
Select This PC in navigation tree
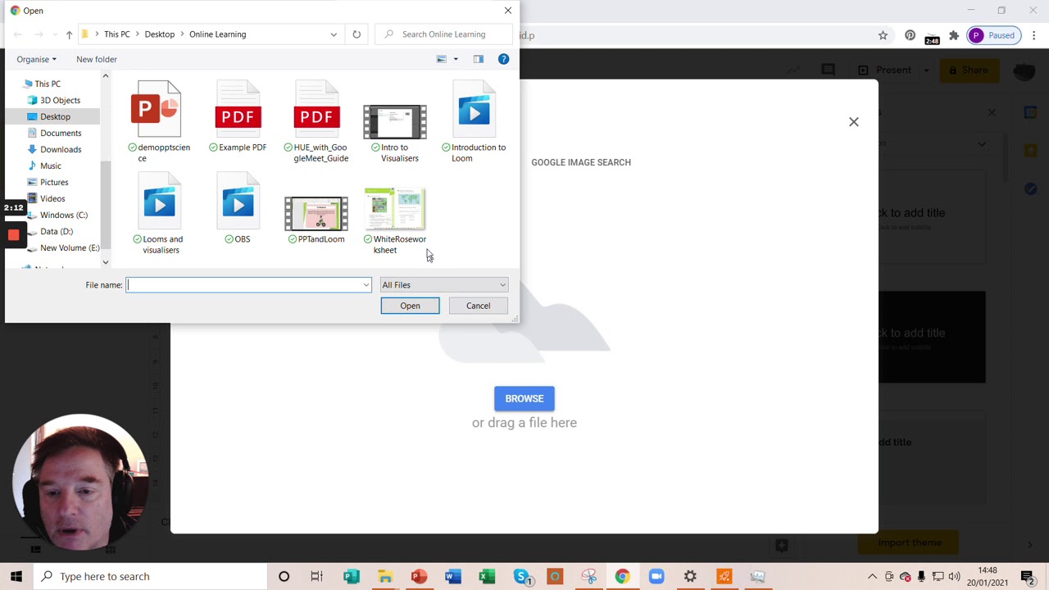click(x=48, y=84)
